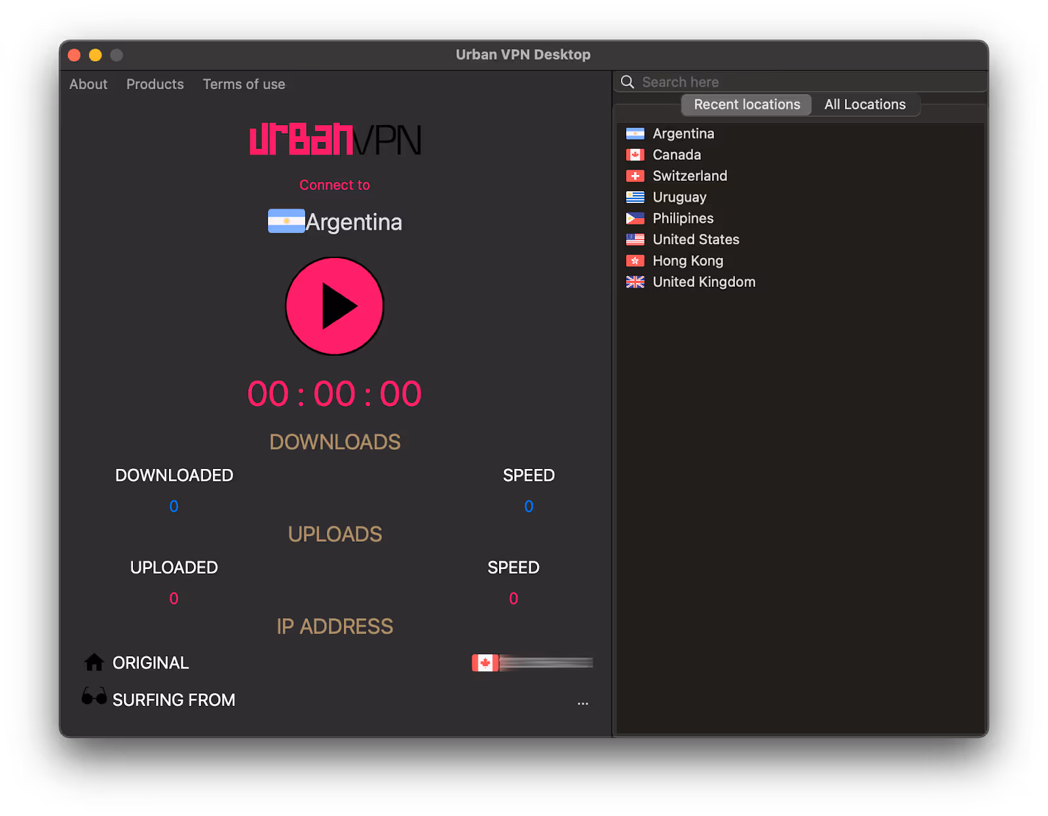Click the Connect to label
The image size is (1048, 816).
(335, 185)
